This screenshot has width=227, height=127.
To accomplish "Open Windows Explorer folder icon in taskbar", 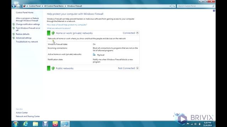I will coord(35,124).
